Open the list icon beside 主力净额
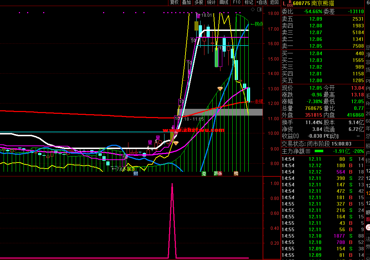 (308, 151)
